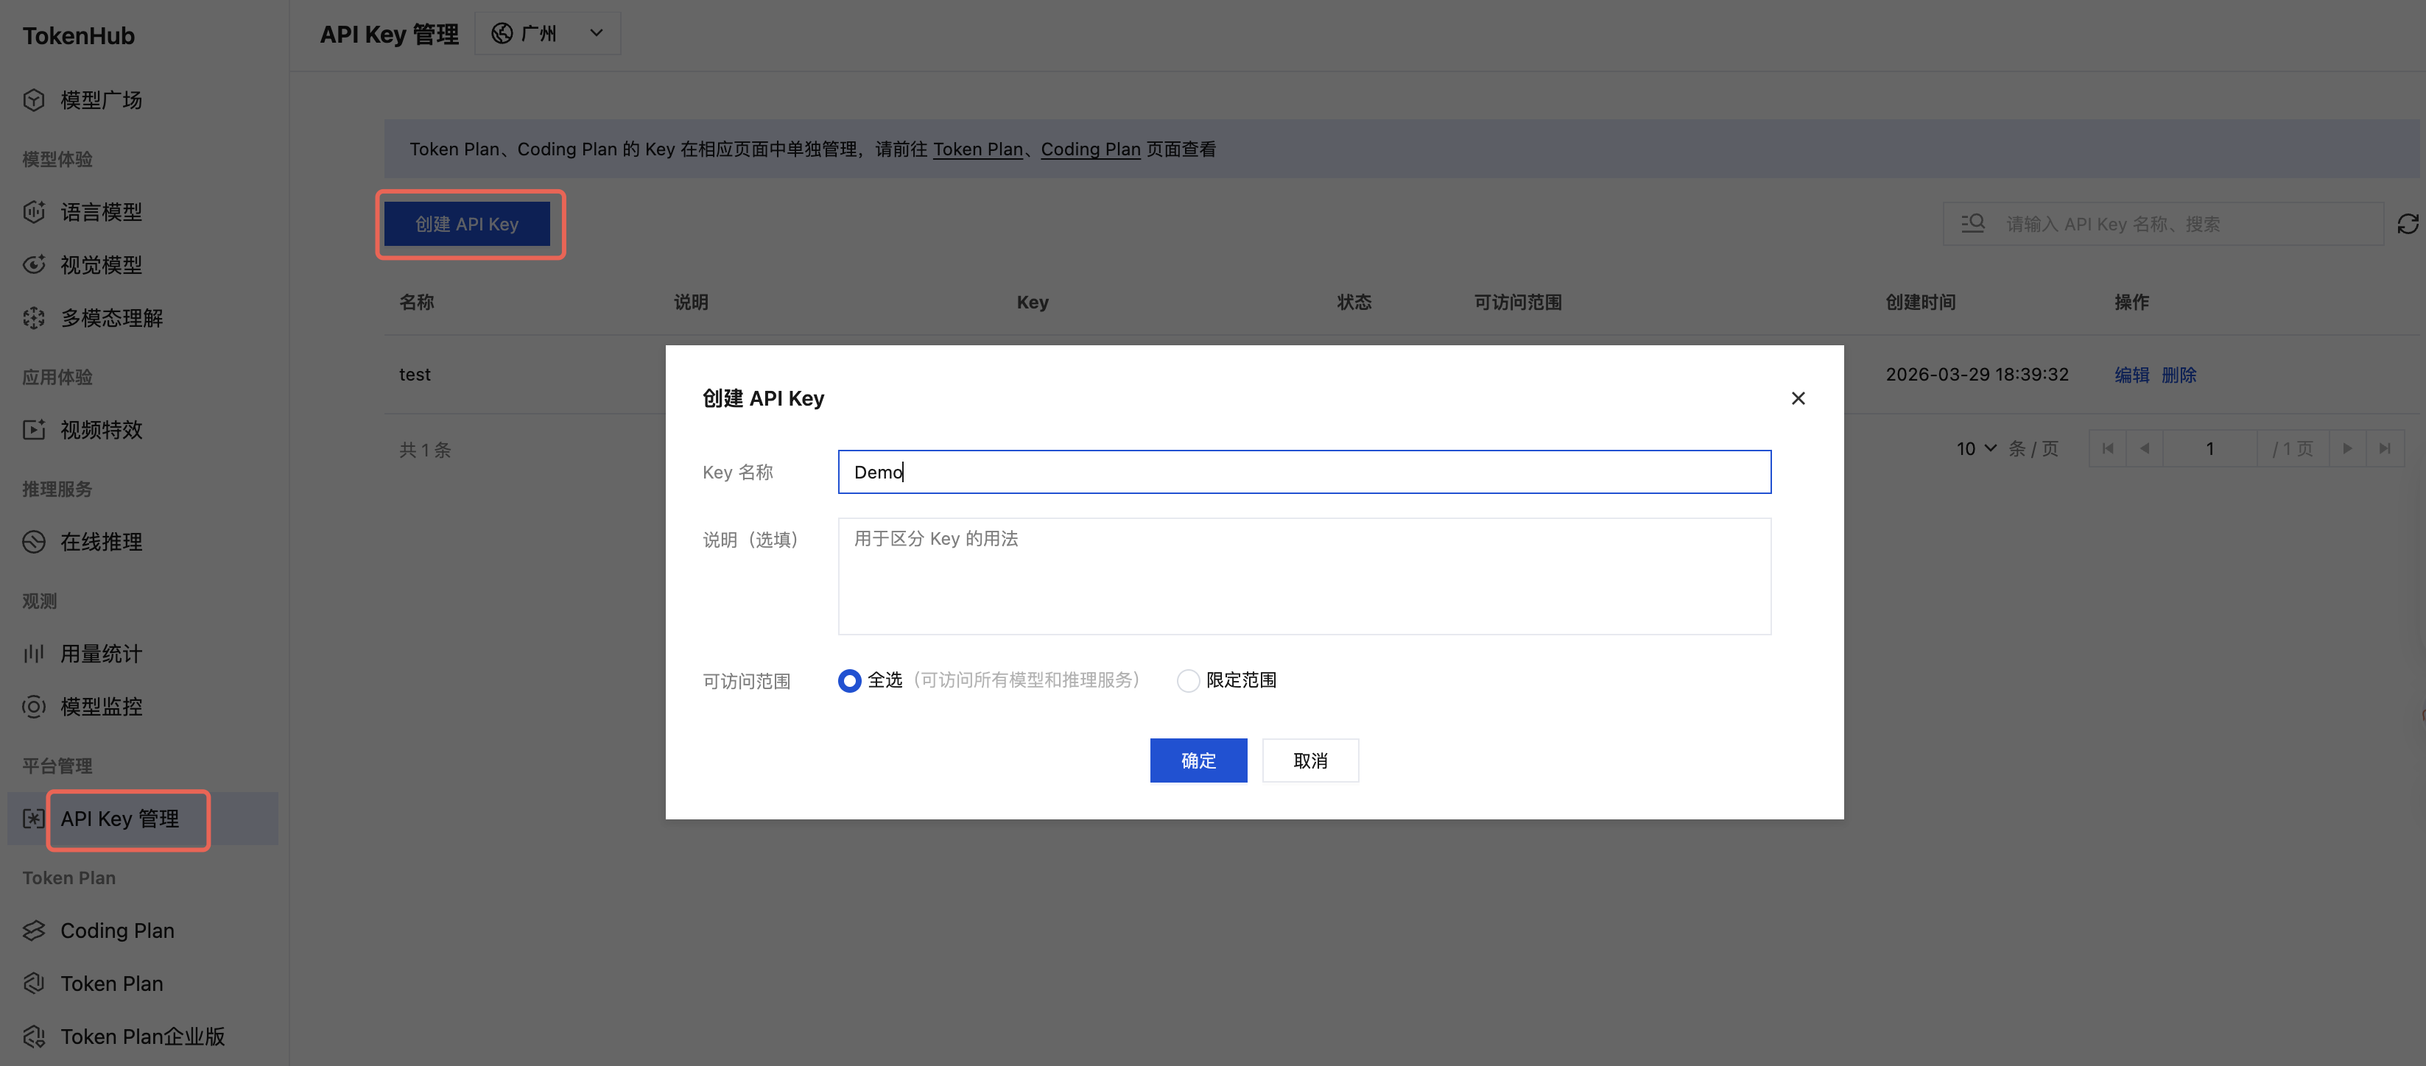2426x1066 pixels.
Task: Click the 多模态理解 icon in sidebar
Action: [x=34, y=318]
